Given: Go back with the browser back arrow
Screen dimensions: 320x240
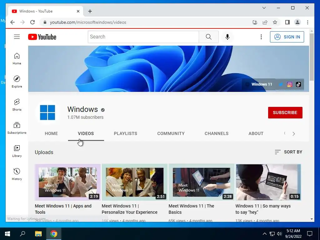Looking at the screenshot, I should coord(12,22).
